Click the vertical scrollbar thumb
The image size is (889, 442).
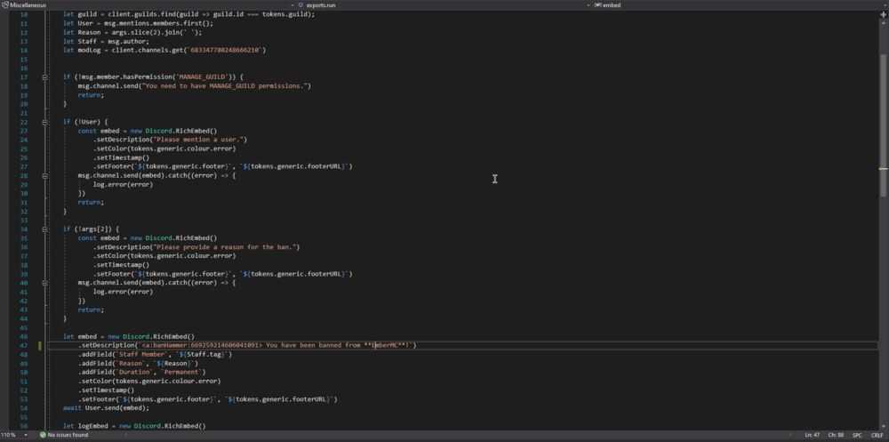click(884, 125)
